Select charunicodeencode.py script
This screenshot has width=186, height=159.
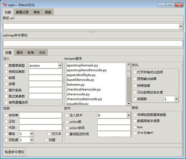[x=84, y=99]
